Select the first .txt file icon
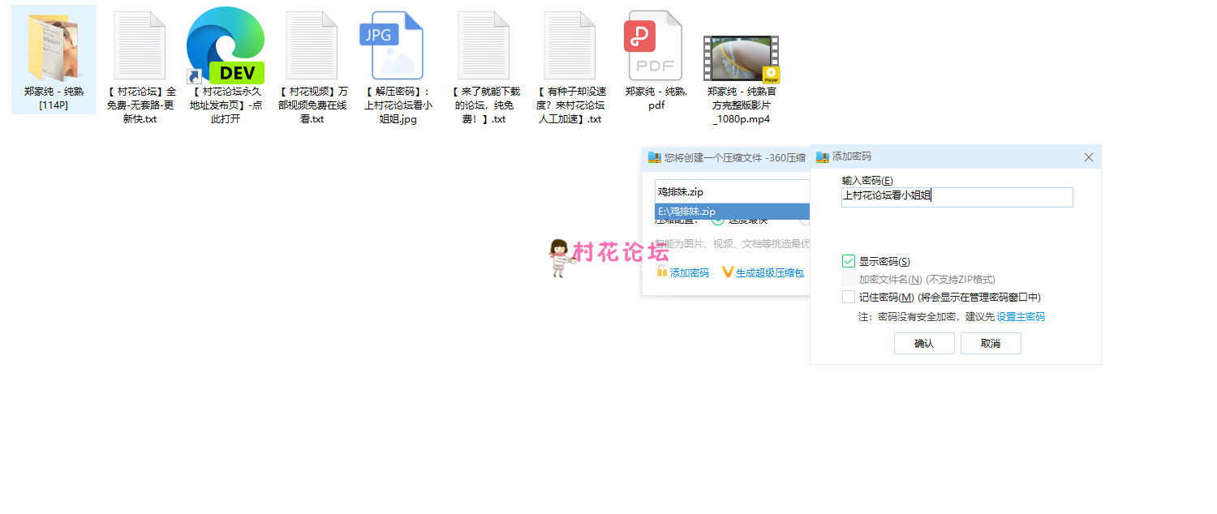The image size is (1217, 514). [x=140, y=47]
